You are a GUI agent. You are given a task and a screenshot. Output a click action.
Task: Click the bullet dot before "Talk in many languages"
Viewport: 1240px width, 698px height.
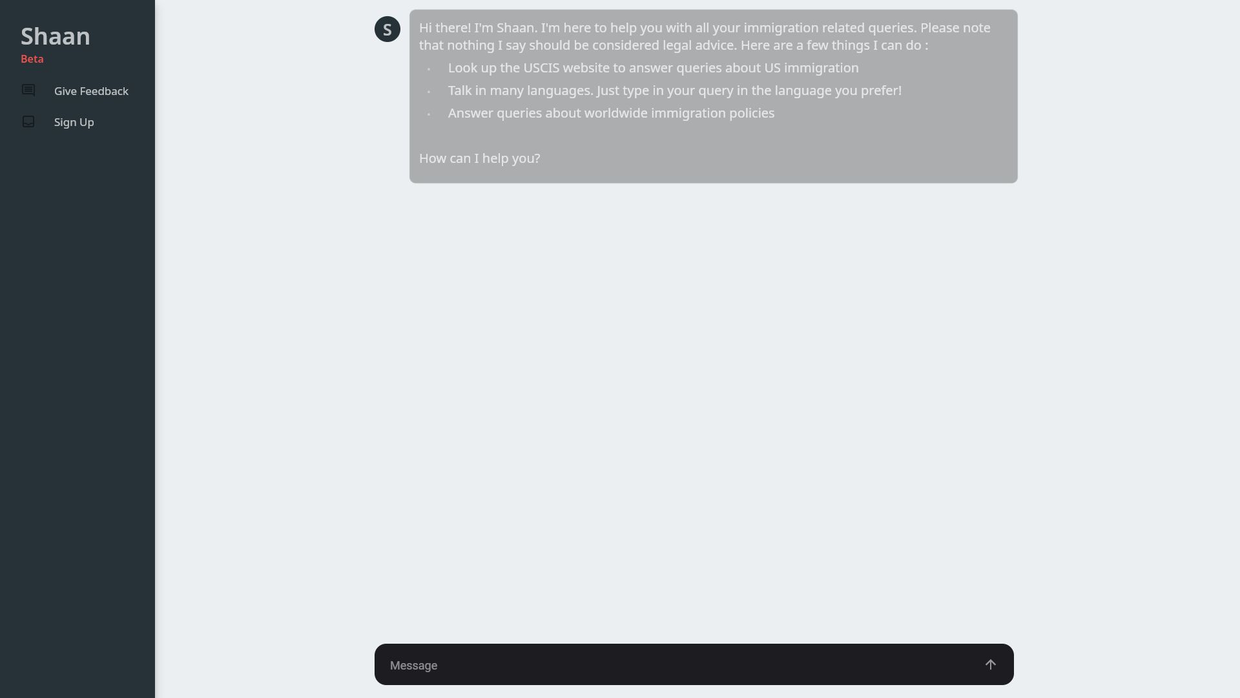click(x=429, y=92)
